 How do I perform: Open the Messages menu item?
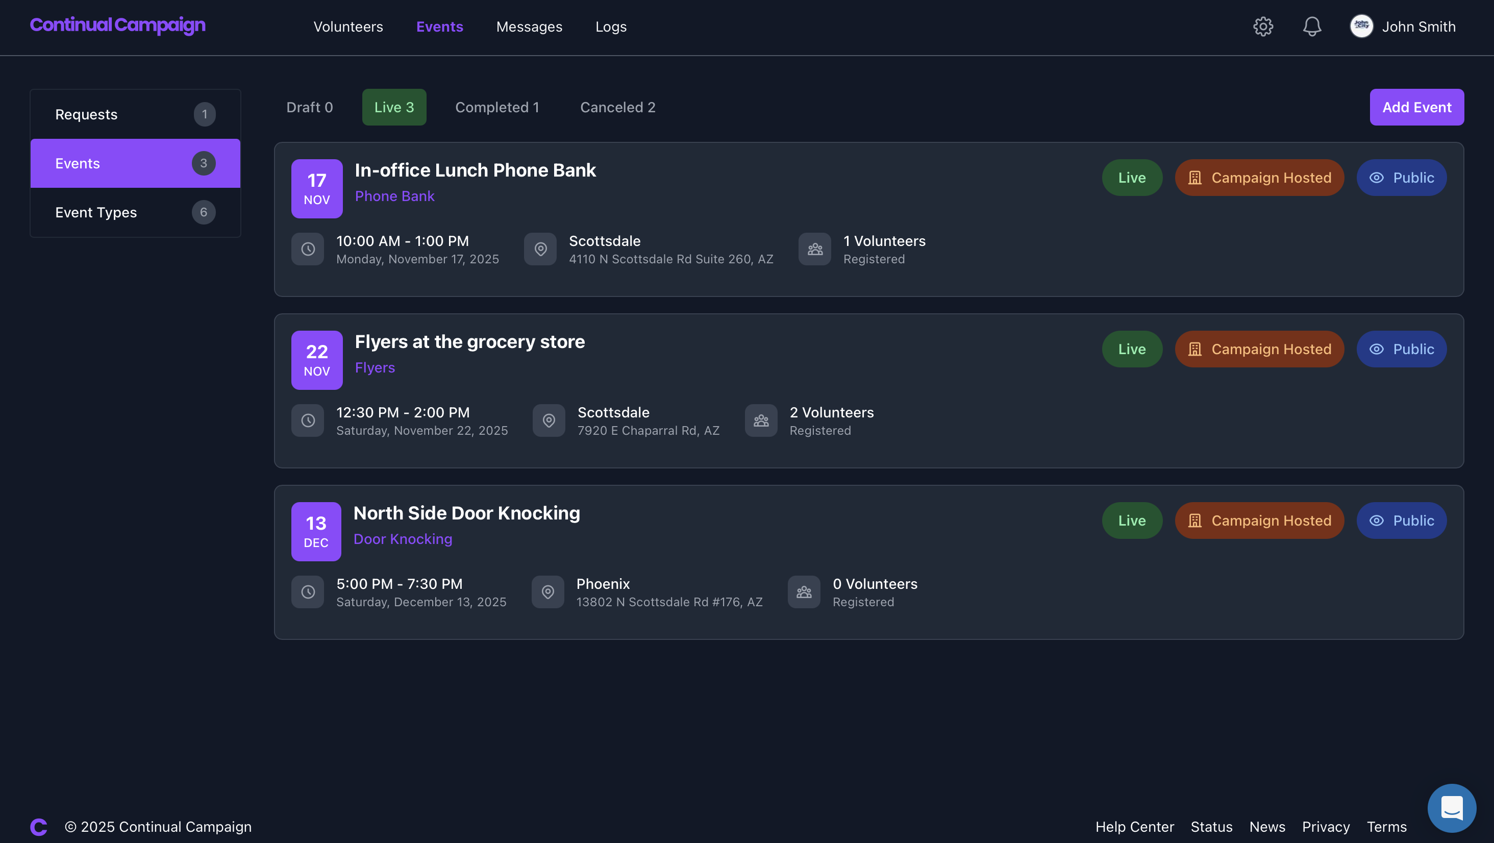(528, 27)
